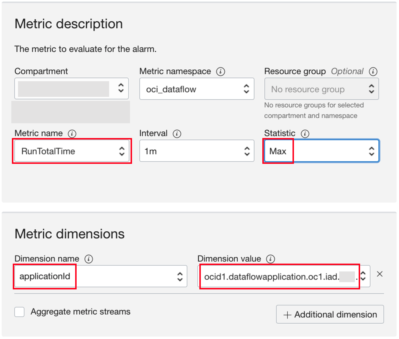Click info icon beside Metric name
Screen dimensions: 399x339
point(72,134)
